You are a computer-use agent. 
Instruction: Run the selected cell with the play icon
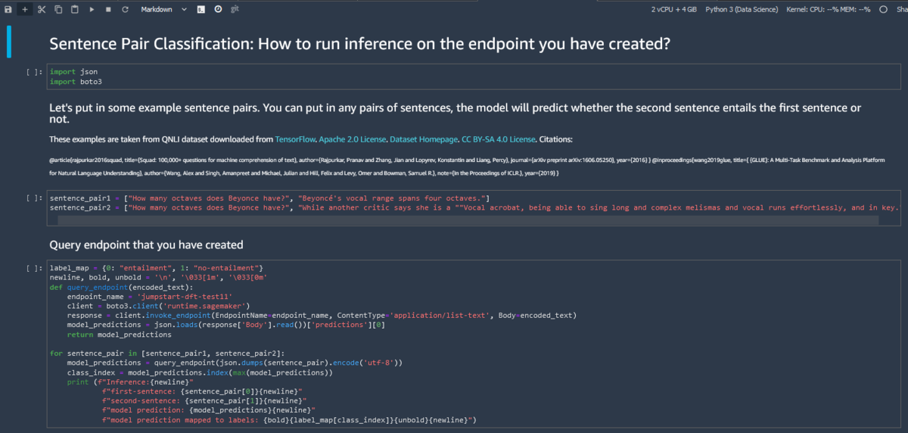(92, 9)
